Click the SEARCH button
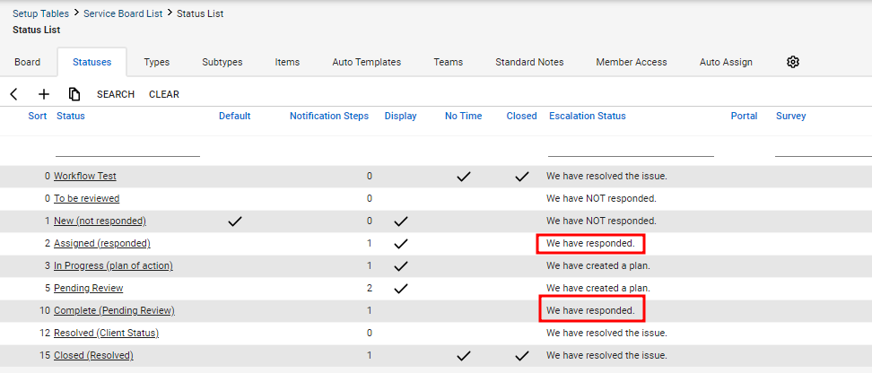 click(x=116, y=94)
